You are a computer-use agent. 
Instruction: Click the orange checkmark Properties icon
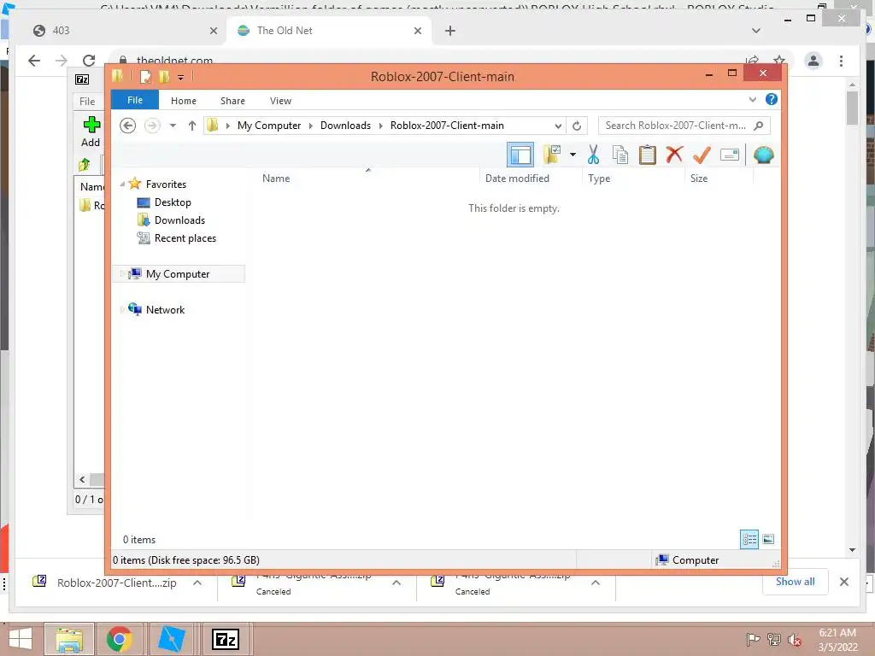702,155
